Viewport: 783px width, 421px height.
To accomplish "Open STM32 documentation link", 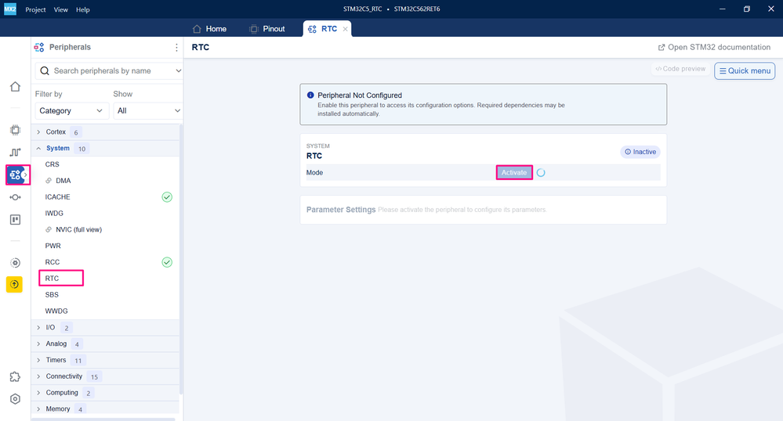I will (x=714, y=48).
